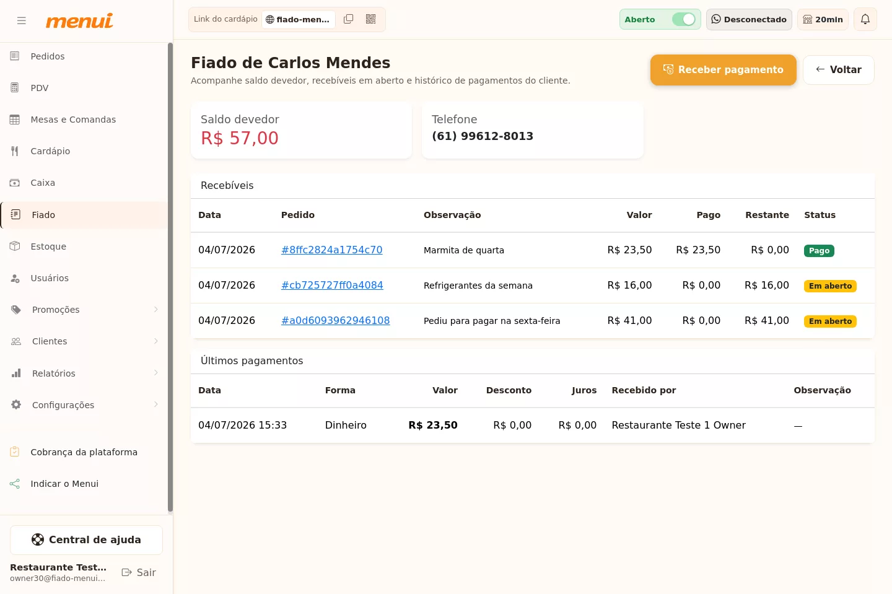
Task: Click 'Dinheiro' in Últimos pagamentos
Action: pyautogui.click(x=346, y=425)
